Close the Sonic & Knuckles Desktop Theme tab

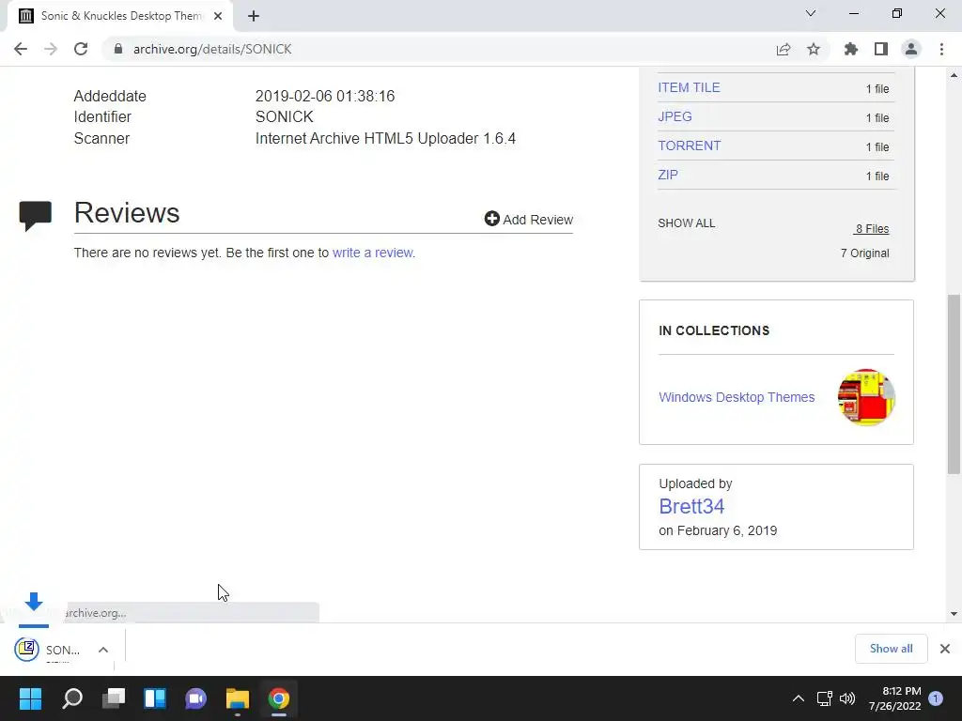tap(218, 16)
